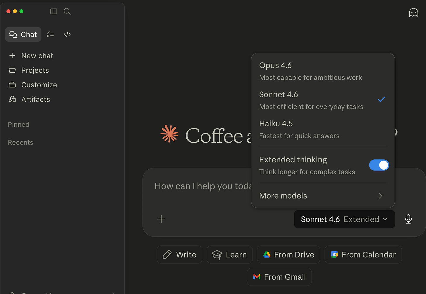
Task: Click the plus attachment icon in composer
Action: [x=161, y=219]
